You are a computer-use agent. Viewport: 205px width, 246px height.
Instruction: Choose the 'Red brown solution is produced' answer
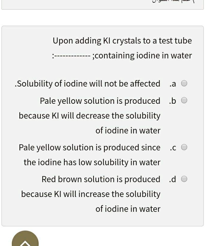101,179
